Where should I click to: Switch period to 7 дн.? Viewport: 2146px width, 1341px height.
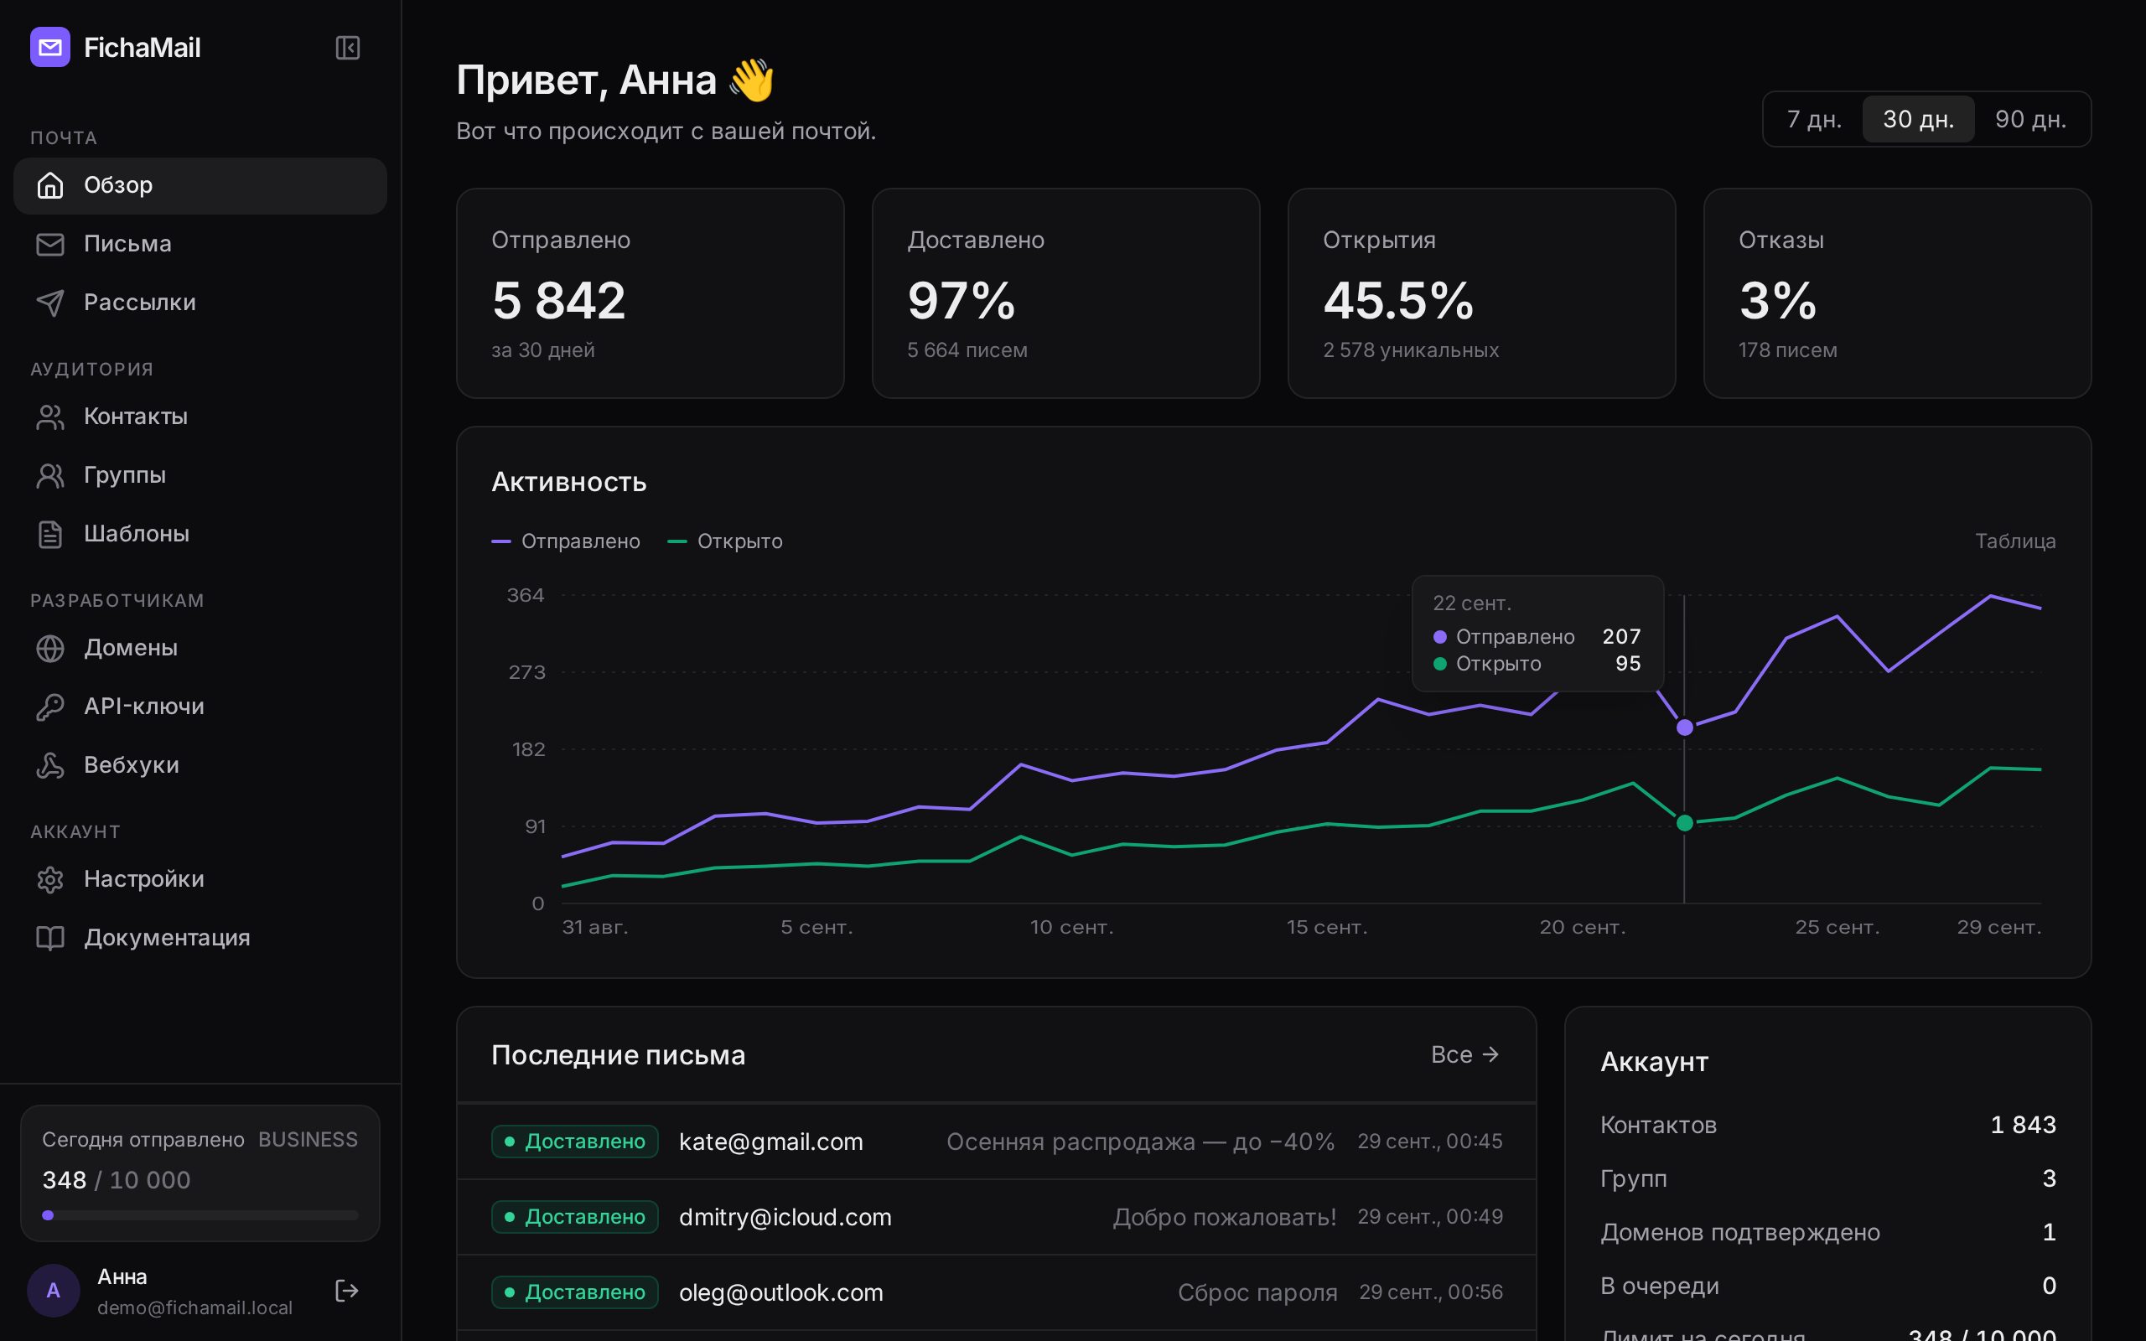[x=1813, y=119]
